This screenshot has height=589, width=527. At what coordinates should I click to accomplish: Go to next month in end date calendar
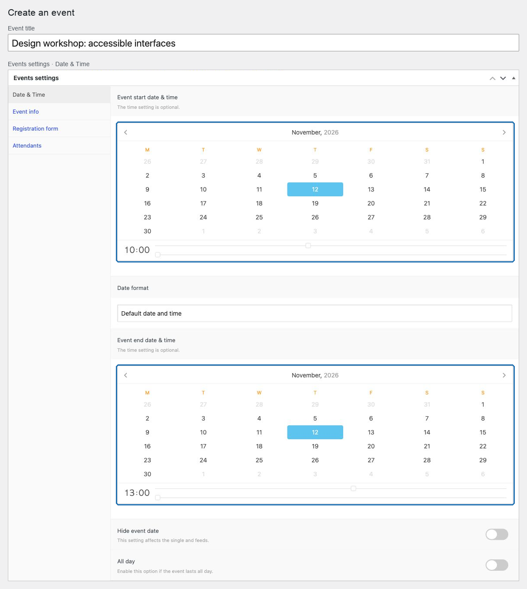coord(504,375)
